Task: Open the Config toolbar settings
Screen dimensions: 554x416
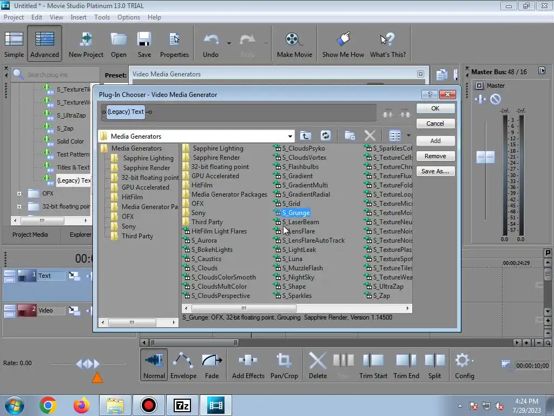Action: point(464,365)
